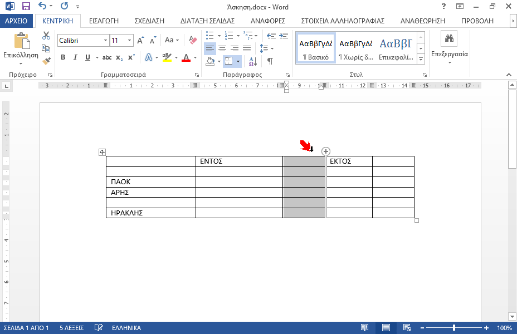Switch to the ΔΙΑΤΑΞΗ ΣΕΛΙΔΑΣ ribbon tab
This screenshot has height=334, width=517.
coord(207,21)
